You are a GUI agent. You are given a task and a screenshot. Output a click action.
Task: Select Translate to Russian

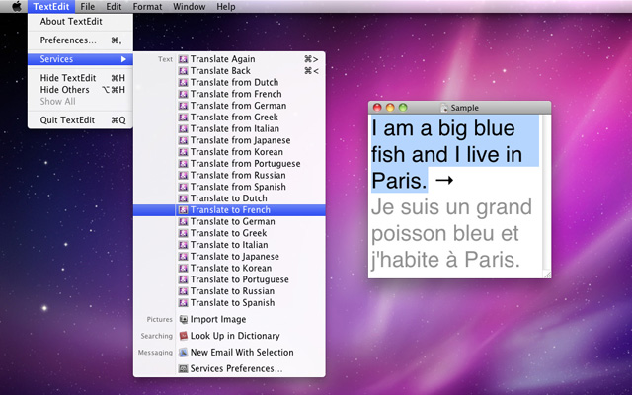pyautogui.click(x=229, y=291)
